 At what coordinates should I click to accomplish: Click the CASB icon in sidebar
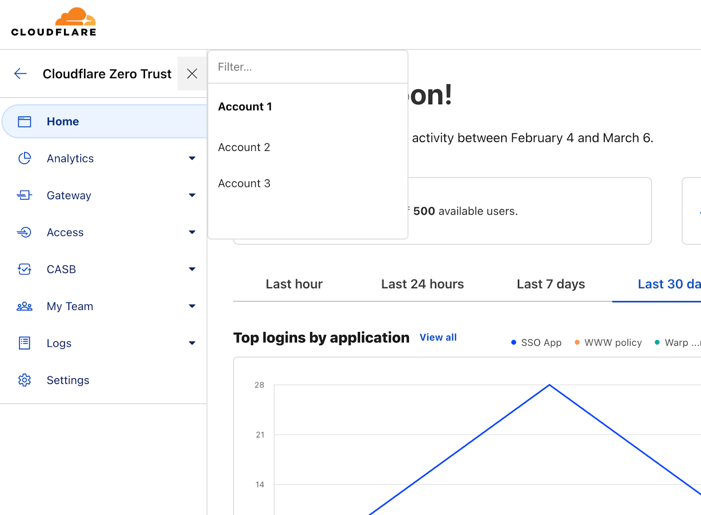click(25, 269)
